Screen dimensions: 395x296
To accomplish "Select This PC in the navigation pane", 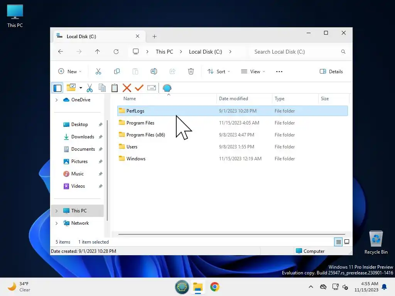I will point(77,211).
